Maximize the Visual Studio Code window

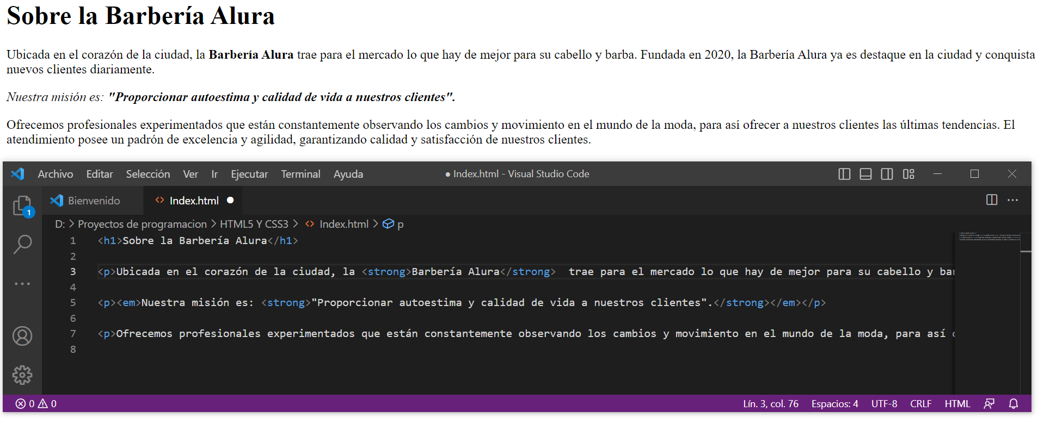[974, 174]
